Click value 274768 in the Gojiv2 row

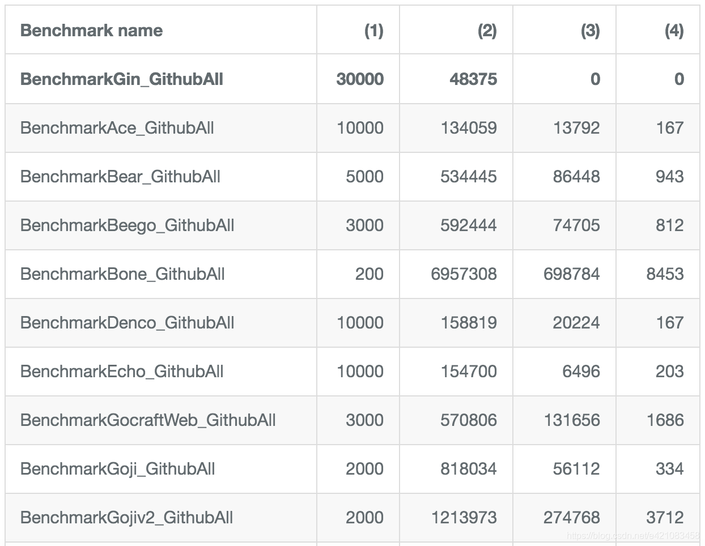[x=572, y=518]
